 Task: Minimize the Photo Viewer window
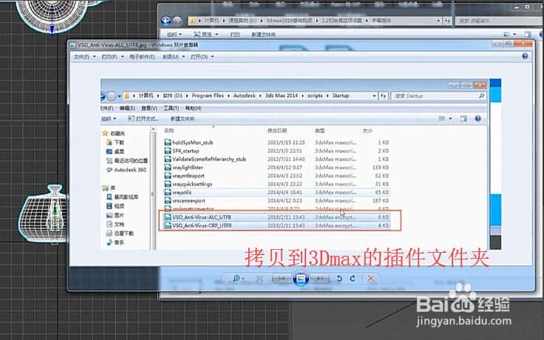pyautogui.click(x=497, y=44)
